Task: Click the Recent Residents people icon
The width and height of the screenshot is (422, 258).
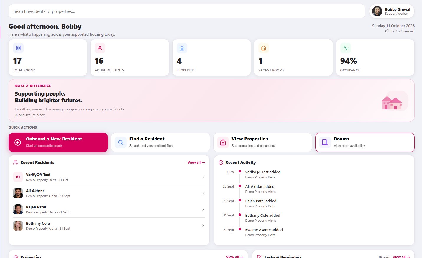Action: (16, 162)
